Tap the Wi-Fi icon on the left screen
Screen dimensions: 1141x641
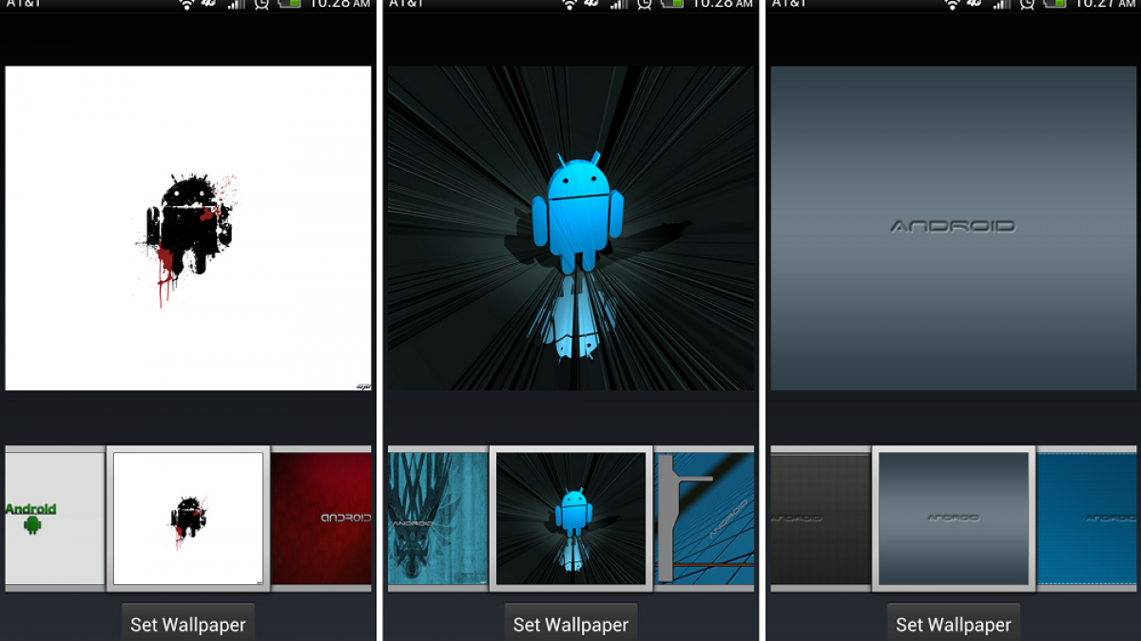pos(187,5)
